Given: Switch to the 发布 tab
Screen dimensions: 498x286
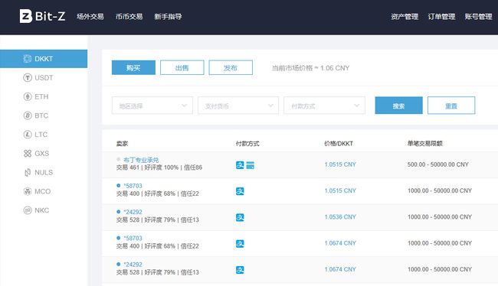Looking at the screenshot, I should click(x=231, y=67).
